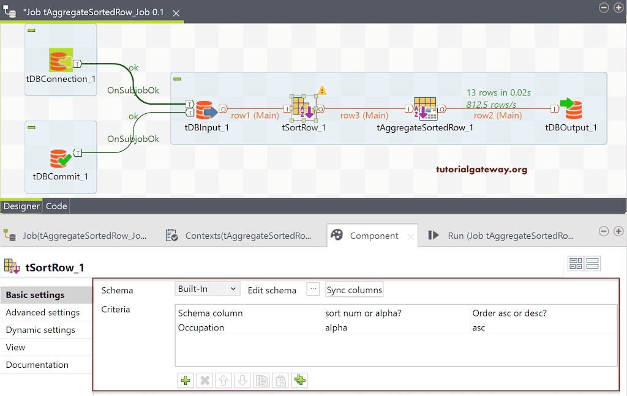Remove selected criterion with the X button
This screenshot has height=396, width=627.
click(205, 380)
